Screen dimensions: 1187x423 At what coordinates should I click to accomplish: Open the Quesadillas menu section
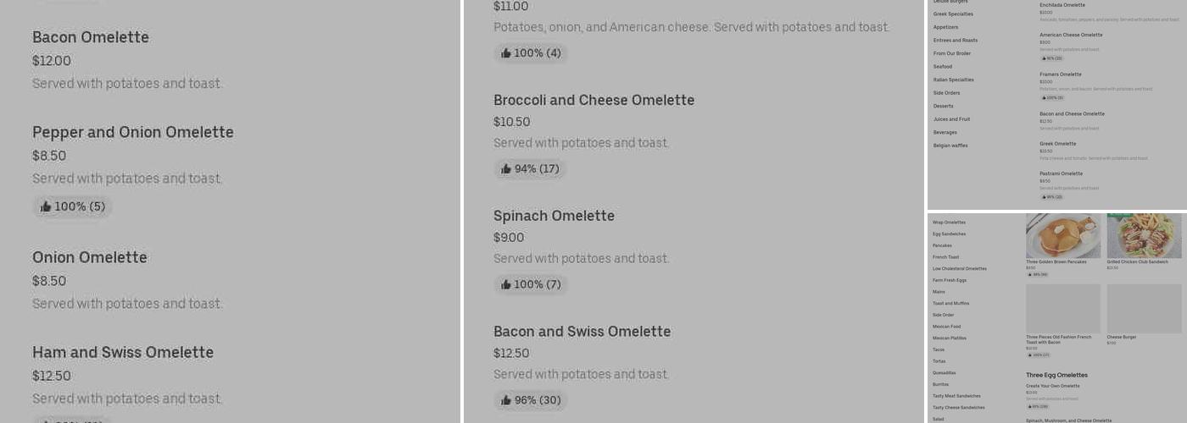pos(945,373)
